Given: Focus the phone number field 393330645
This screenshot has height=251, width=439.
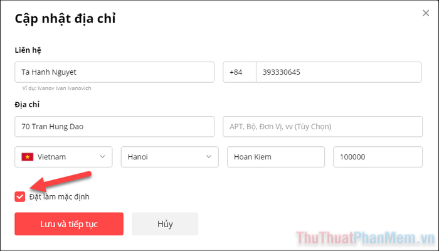Looking at the screenshot, I should coord(339,72).
